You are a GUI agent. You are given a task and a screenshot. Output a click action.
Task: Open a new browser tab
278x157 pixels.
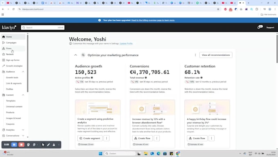coord(249,3)
